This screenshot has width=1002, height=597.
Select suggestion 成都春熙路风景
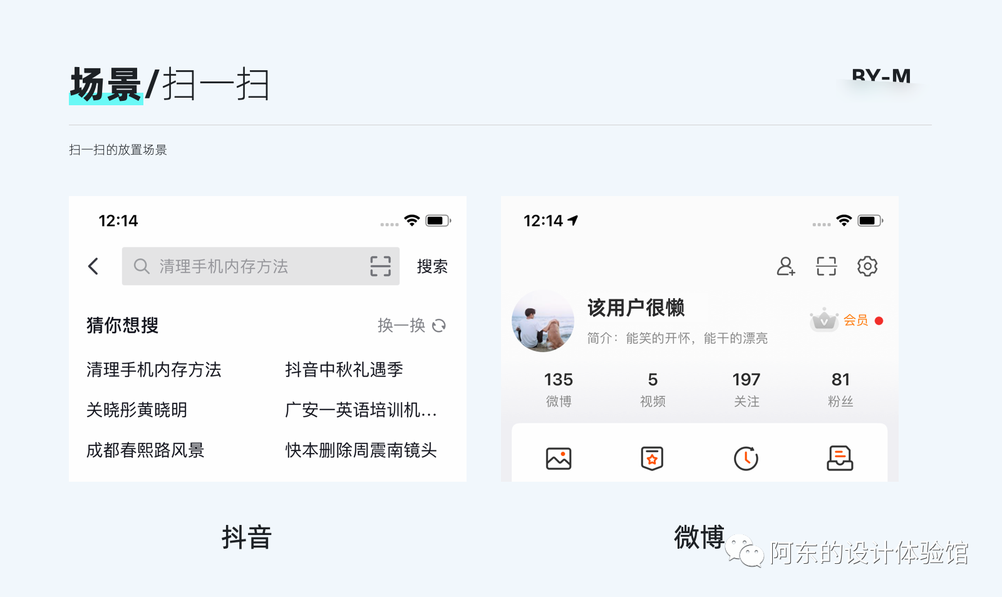point(145,450)
